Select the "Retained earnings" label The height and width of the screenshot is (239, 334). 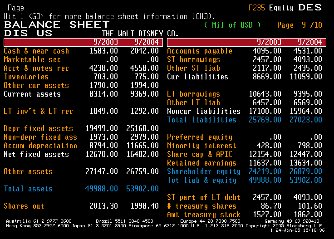click(x=201, y=163)
